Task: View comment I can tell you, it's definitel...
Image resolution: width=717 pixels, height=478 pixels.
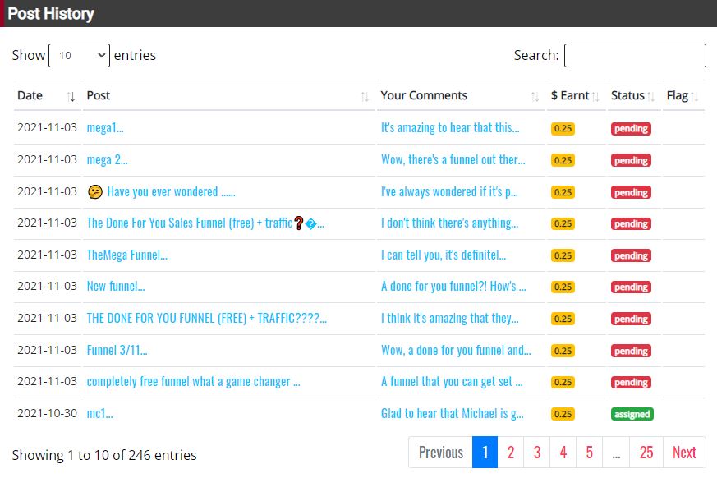Action: 444,255
